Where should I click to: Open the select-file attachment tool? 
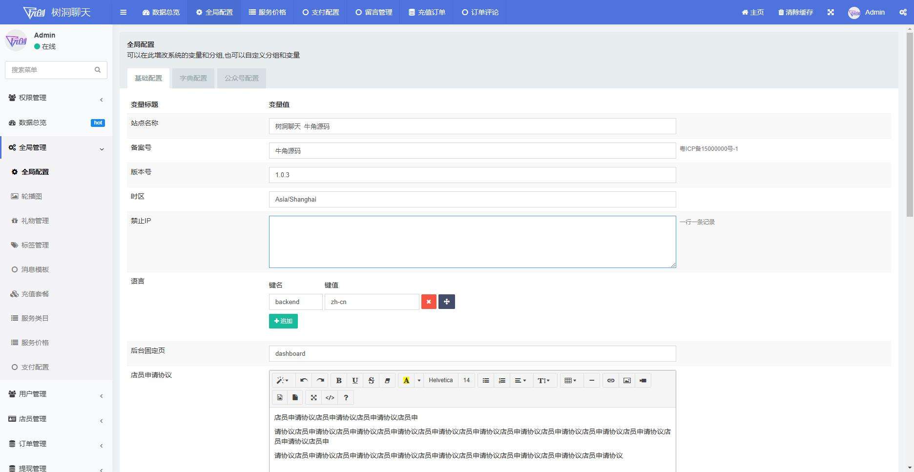295,397
